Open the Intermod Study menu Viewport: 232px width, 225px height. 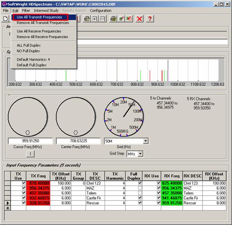pos(46,10)
